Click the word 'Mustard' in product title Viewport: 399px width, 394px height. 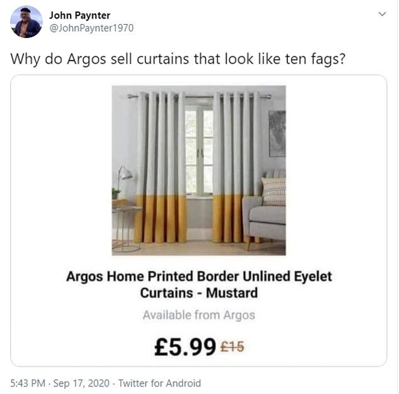[x=232, y=293]
